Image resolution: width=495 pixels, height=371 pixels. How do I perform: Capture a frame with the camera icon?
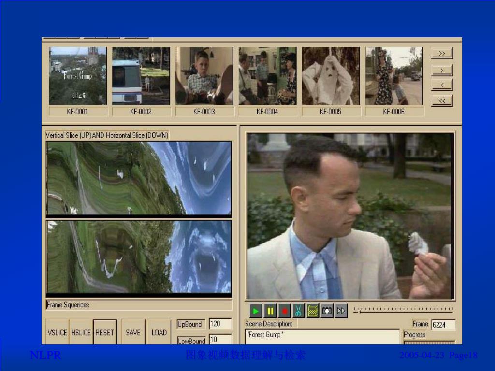(327, 311)
